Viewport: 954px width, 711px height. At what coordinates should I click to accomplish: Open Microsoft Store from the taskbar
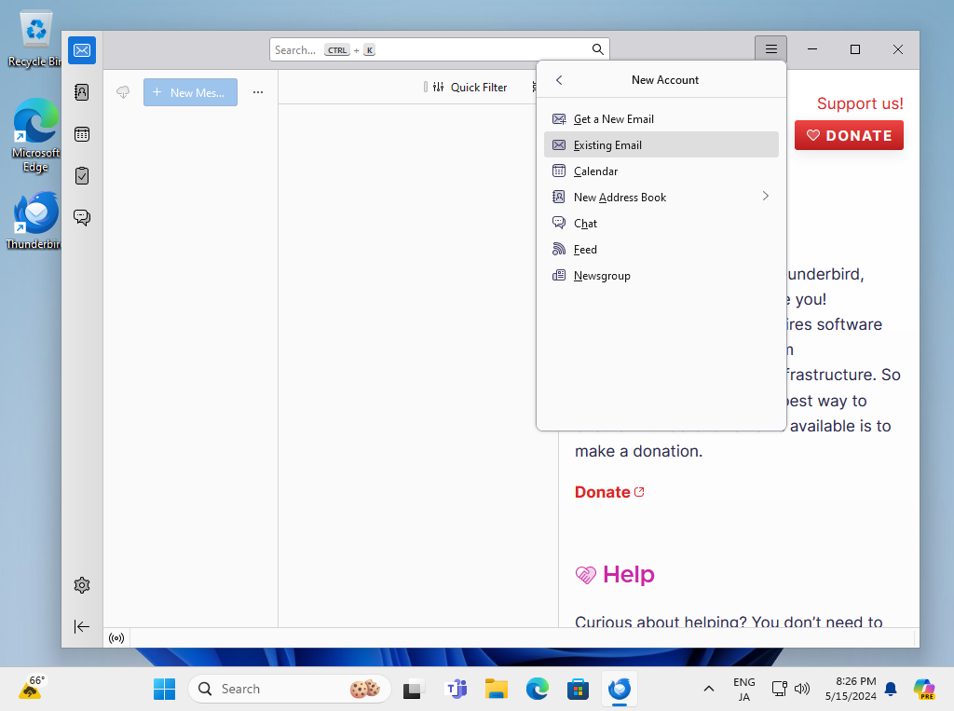tap(579, 690)
